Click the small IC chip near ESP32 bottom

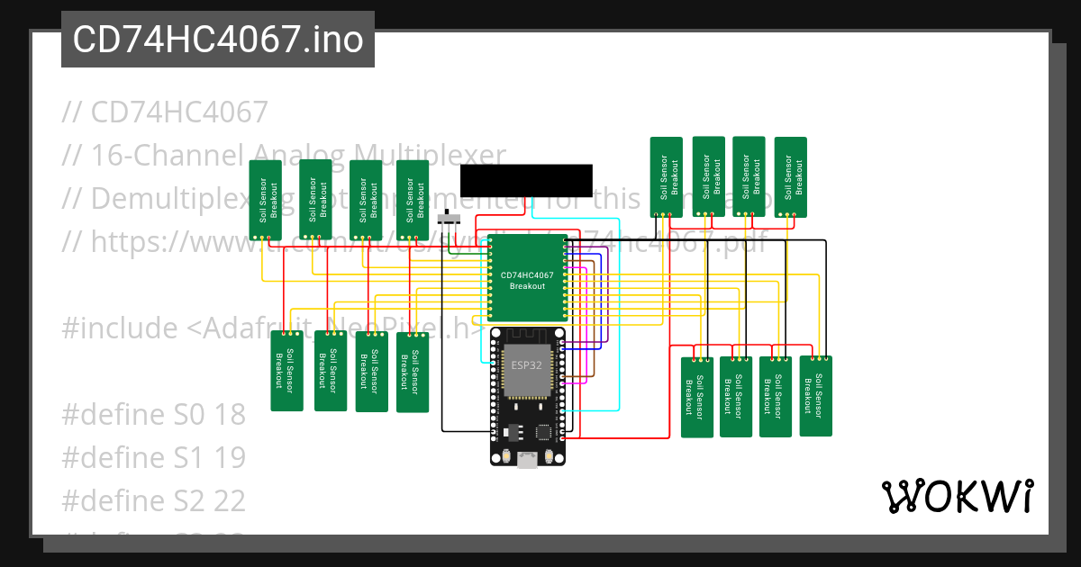(543, 432)
